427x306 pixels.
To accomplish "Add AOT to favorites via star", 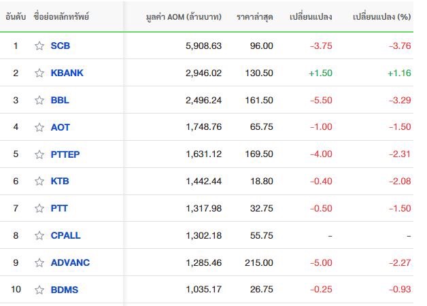I will [x=39, y=127].
